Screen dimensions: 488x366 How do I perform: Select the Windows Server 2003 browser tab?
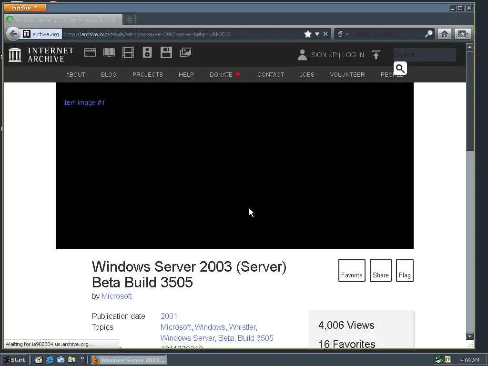tap(63, 20)
